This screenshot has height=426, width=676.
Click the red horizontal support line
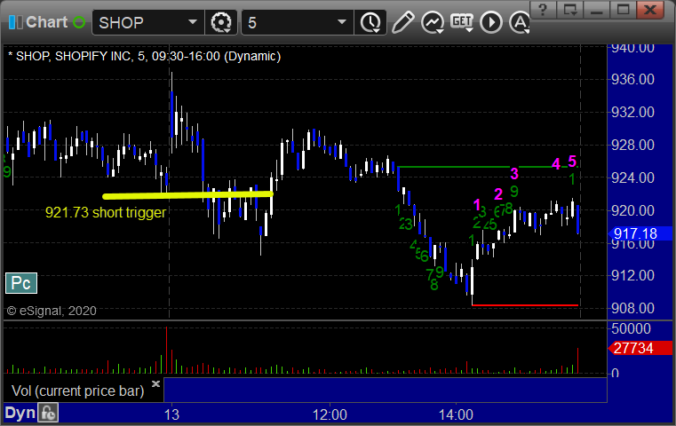pos(525,305)
